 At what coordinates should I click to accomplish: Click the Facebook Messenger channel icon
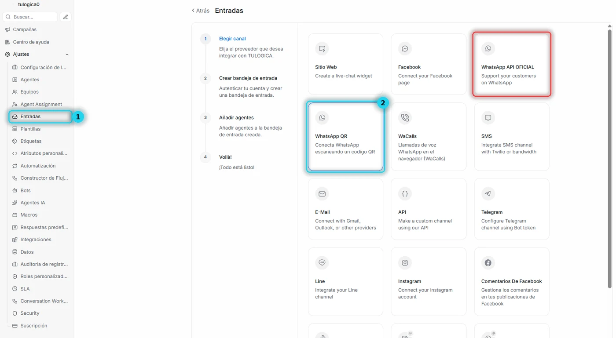tap(405, 49)
